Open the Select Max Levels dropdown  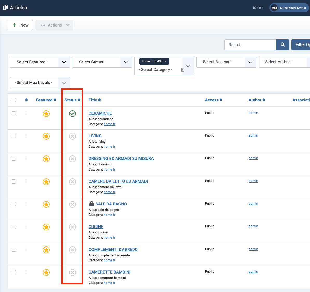click(x=40, y=83)
